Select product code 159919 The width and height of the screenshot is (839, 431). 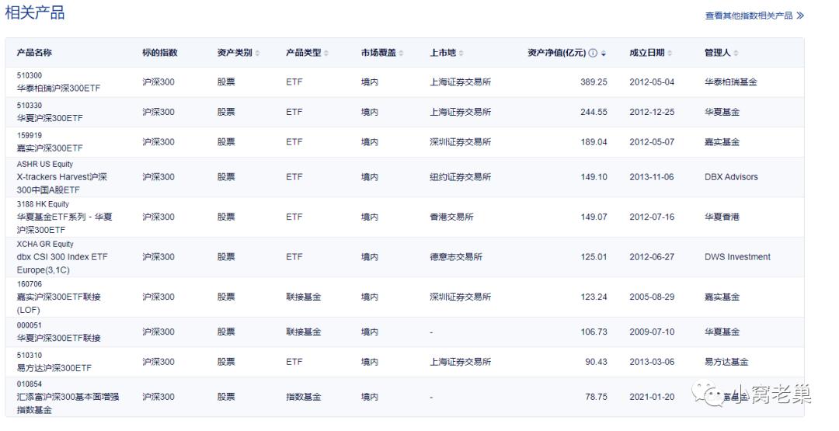[29, 135]
